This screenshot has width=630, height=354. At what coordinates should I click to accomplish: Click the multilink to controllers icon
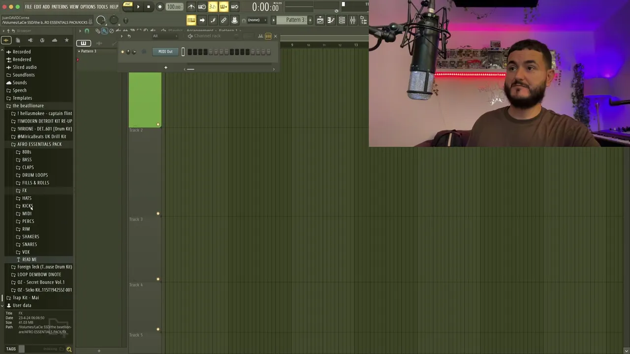point(223,20)
